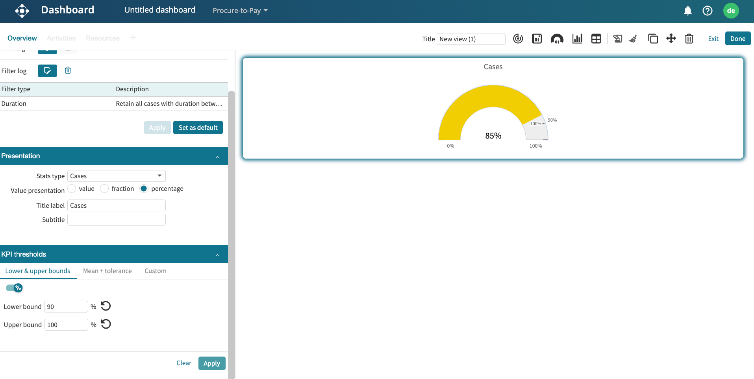Insert a table widget
The image size is (754, 379).
pos(596,39)
